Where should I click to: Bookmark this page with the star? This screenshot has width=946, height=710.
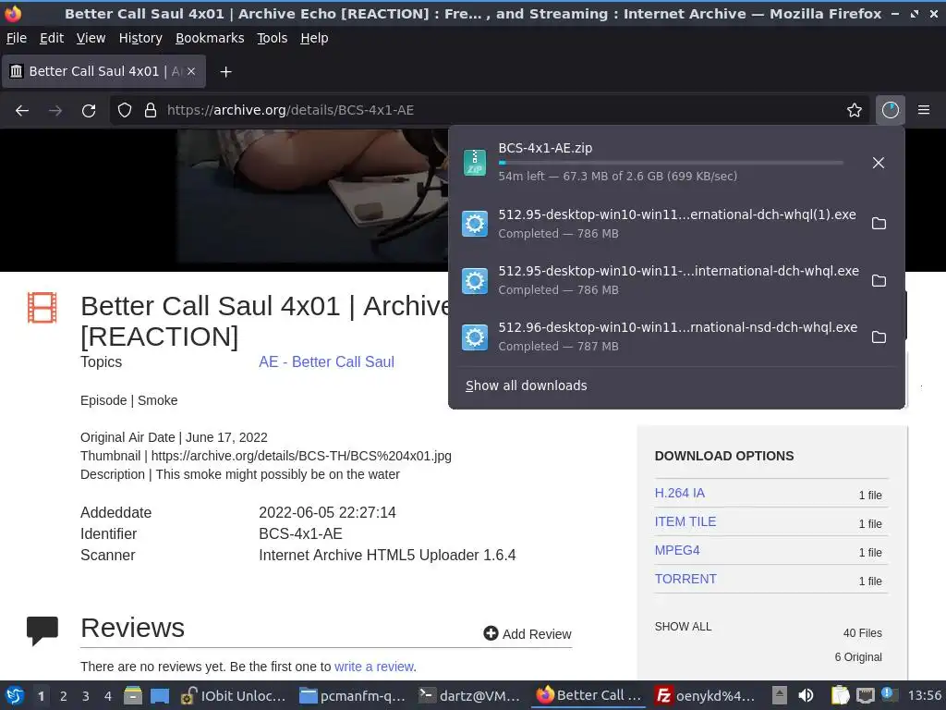point(855,110)
